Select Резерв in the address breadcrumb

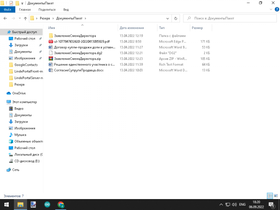(x=45, y=18)
